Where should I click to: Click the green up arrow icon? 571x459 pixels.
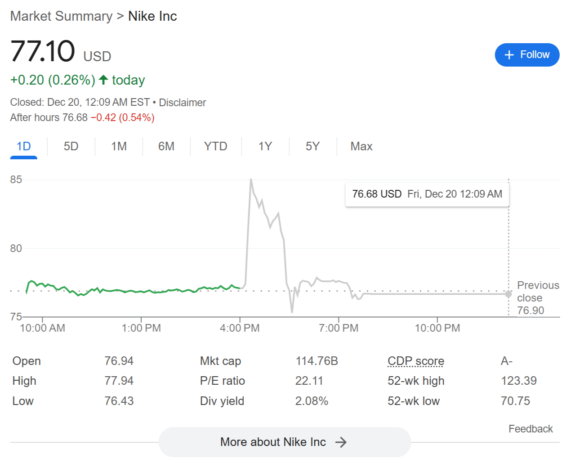(x=103, y=80)
